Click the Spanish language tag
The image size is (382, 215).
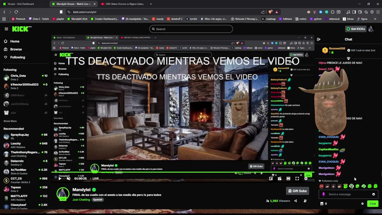click(98, 199)
